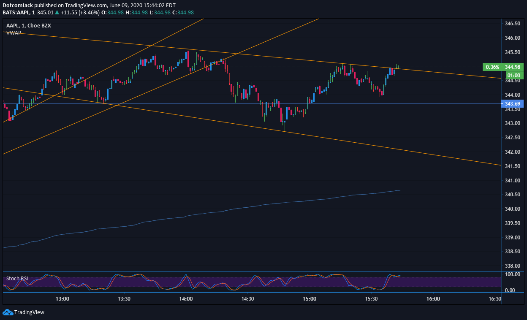Click the 13:30 time axis label
The image size is (527, 320).
pos(124,299)
